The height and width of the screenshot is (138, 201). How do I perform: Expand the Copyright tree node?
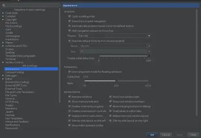coord(3,20)
